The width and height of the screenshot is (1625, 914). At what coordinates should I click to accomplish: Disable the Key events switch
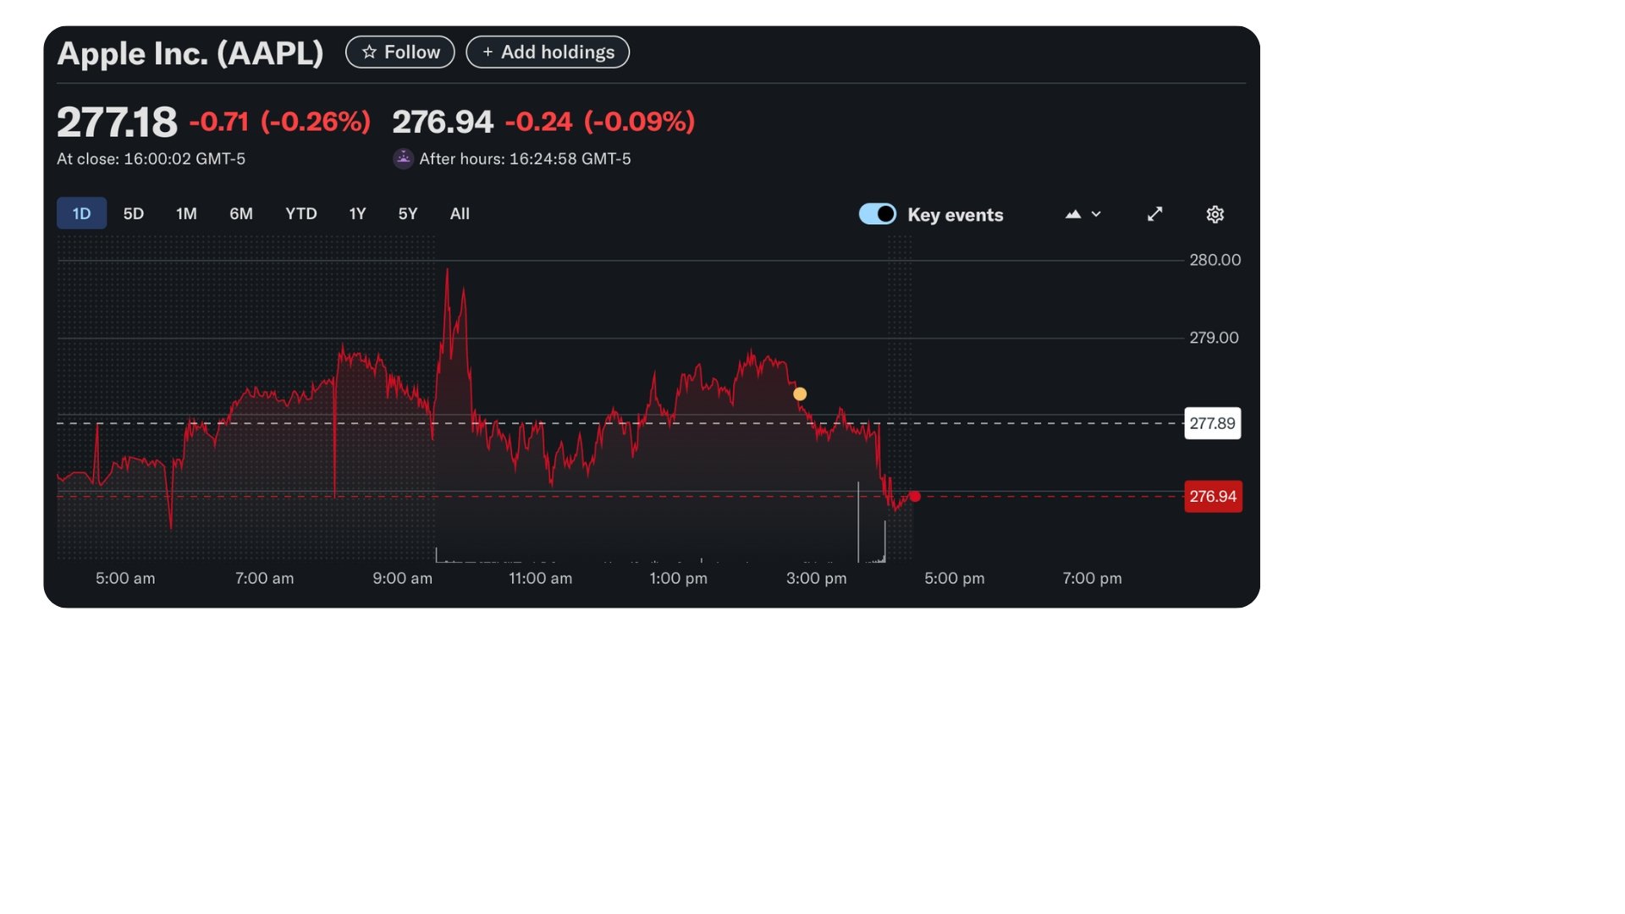(x=878, y=214)
